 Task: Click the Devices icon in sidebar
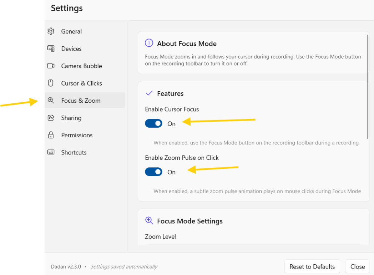(x=51, y=49)
